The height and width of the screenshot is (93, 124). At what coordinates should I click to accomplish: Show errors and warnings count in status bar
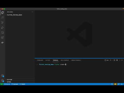pyautogui.click(x=7, y=84)
